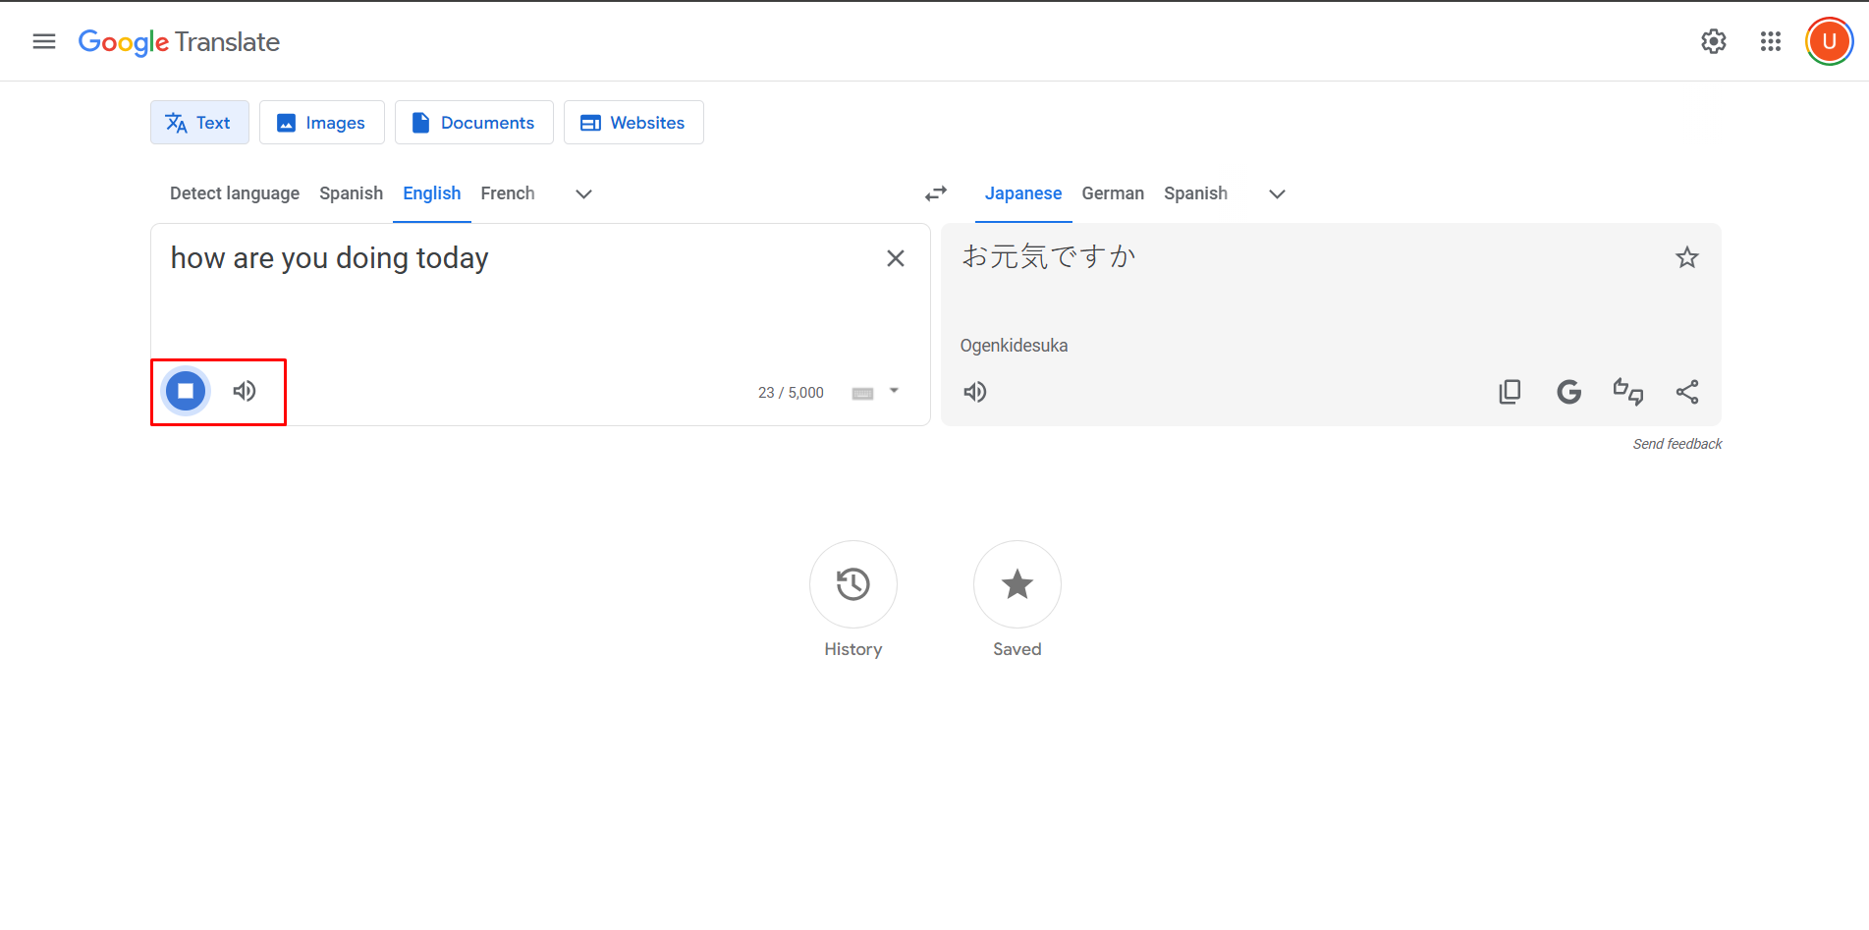The image size is (1869, 930).
Task: Open translation in Google Search
Action: pos(1568,391)
